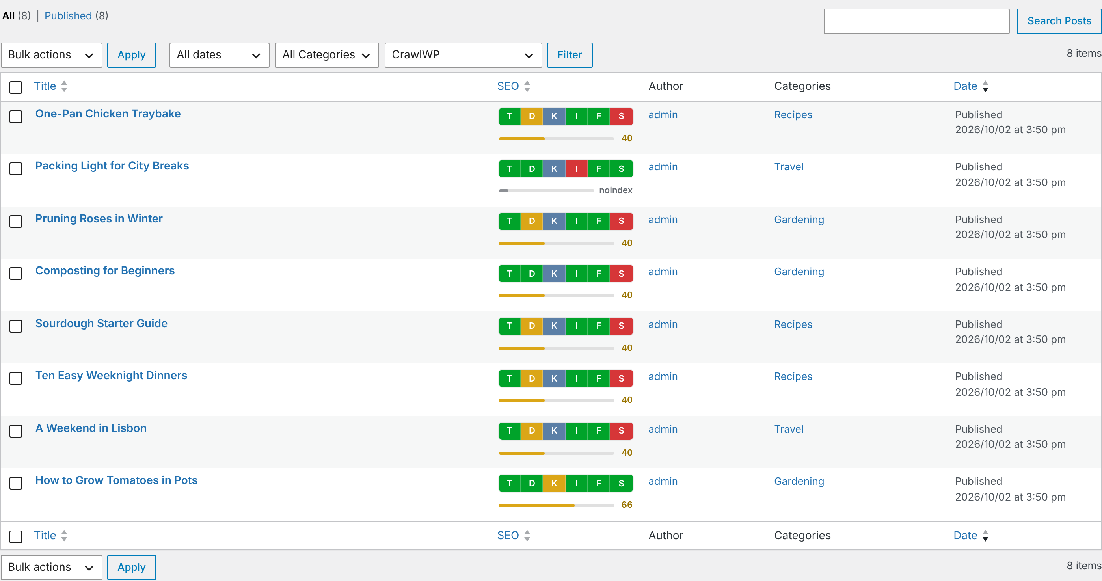This screenshot has height=581, width=1102.
Task: Click into the search posts text field
Action: click(916, 21)
